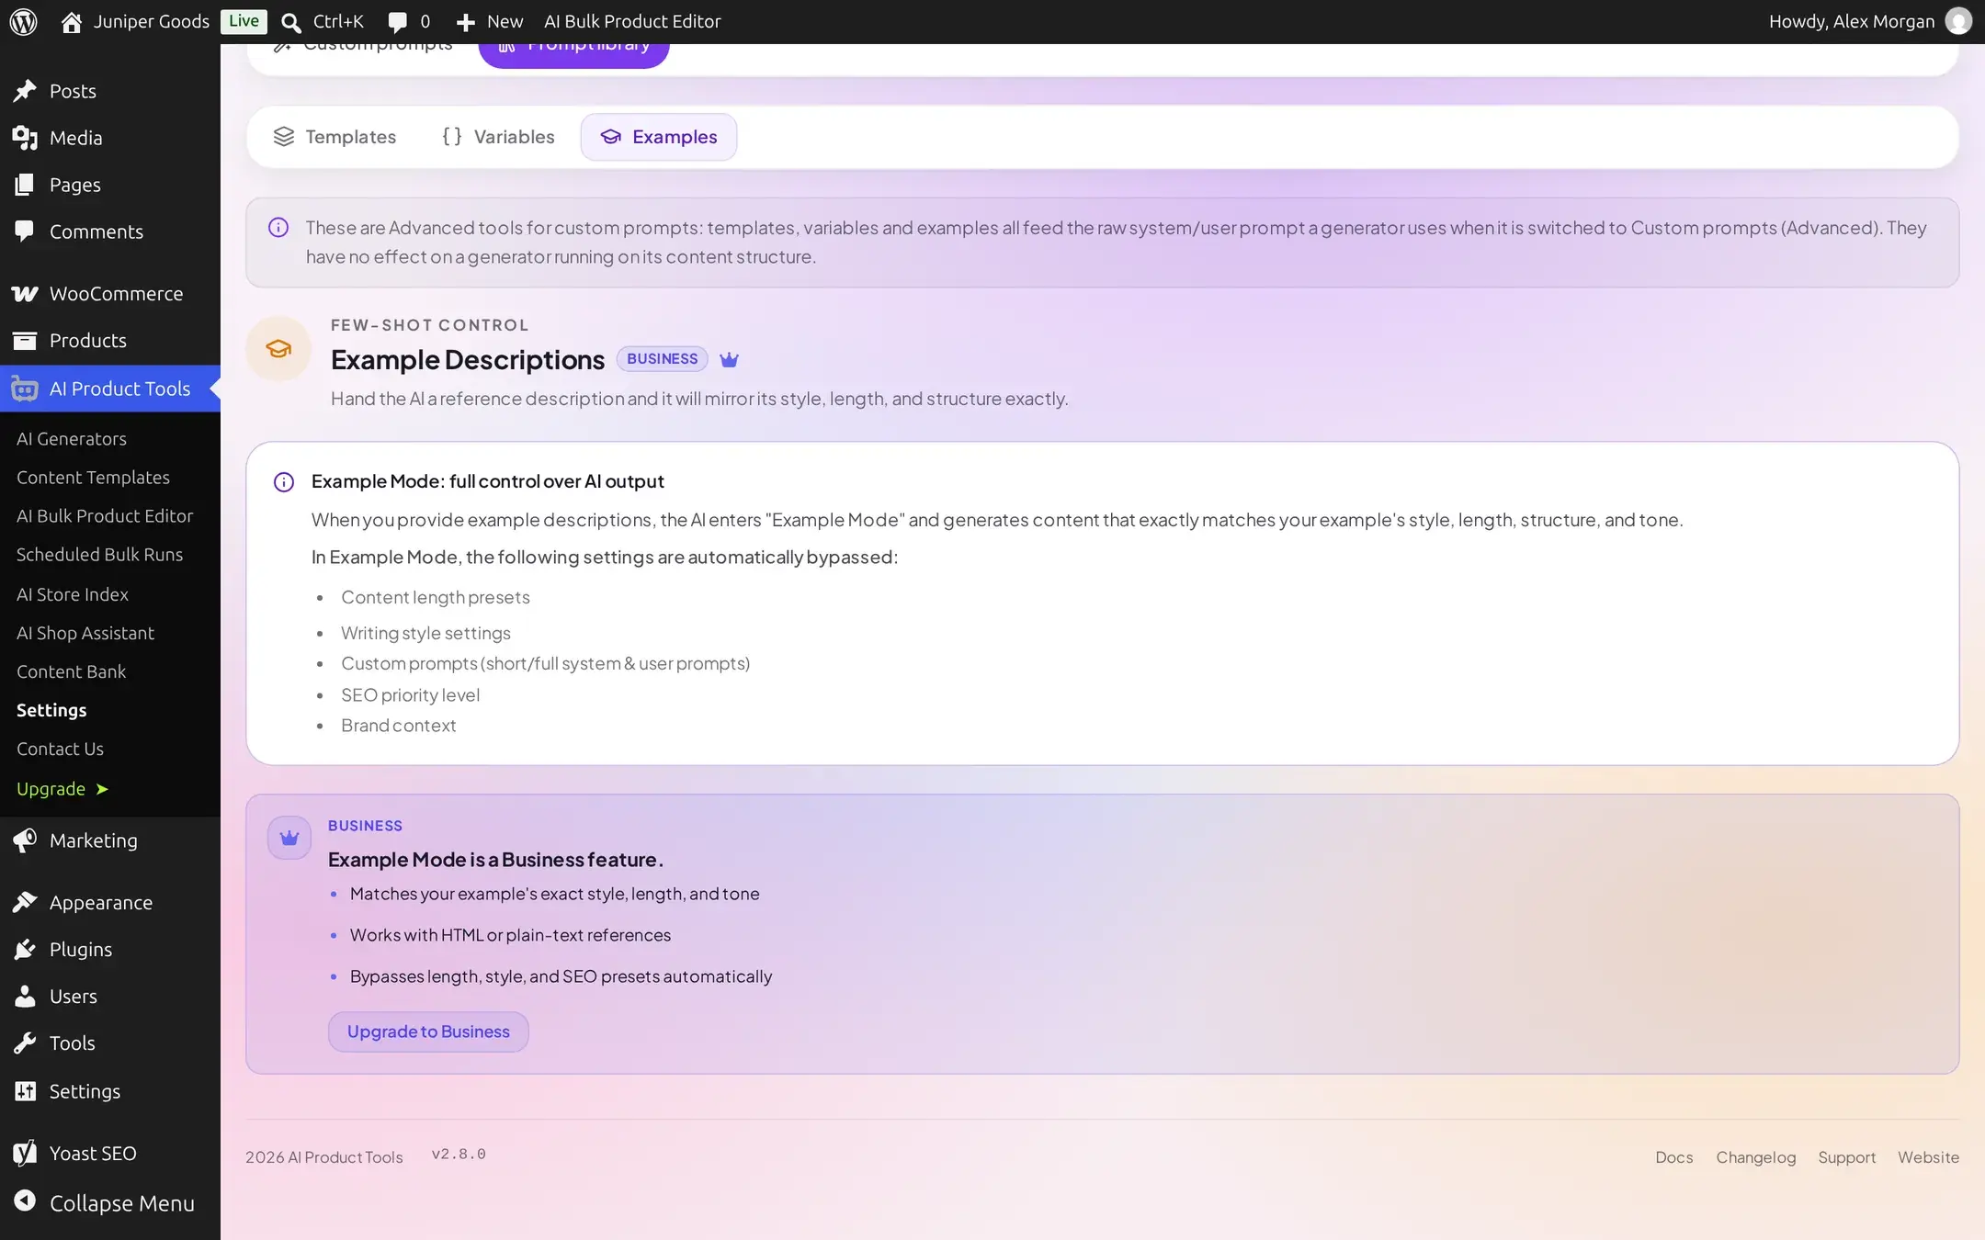
Task: Open Yoast SEO icon
Action: tap(25, 1153)
